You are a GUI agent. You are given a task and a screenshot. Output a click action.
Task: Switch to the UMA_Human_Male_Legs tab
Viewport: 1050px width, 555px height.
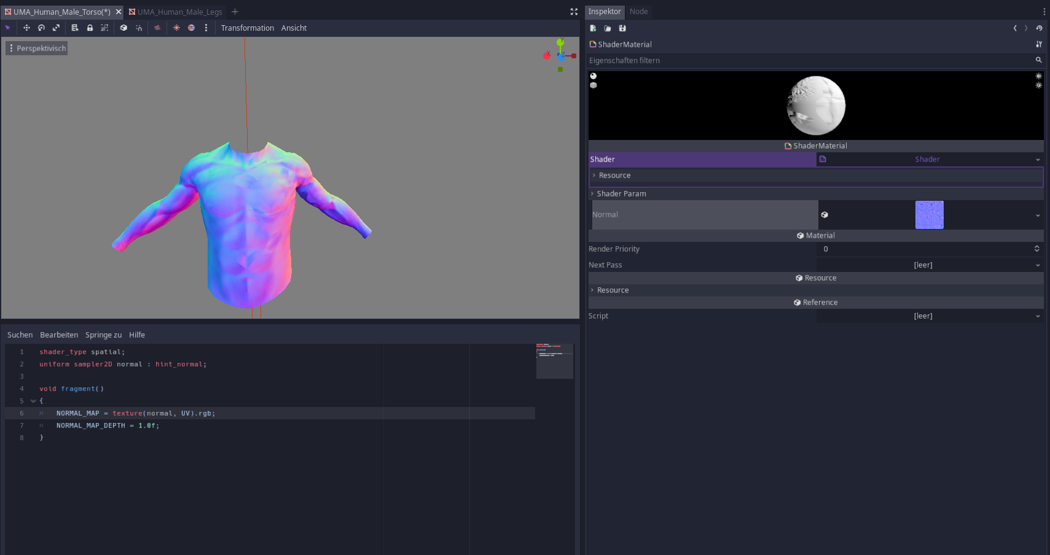178,11
